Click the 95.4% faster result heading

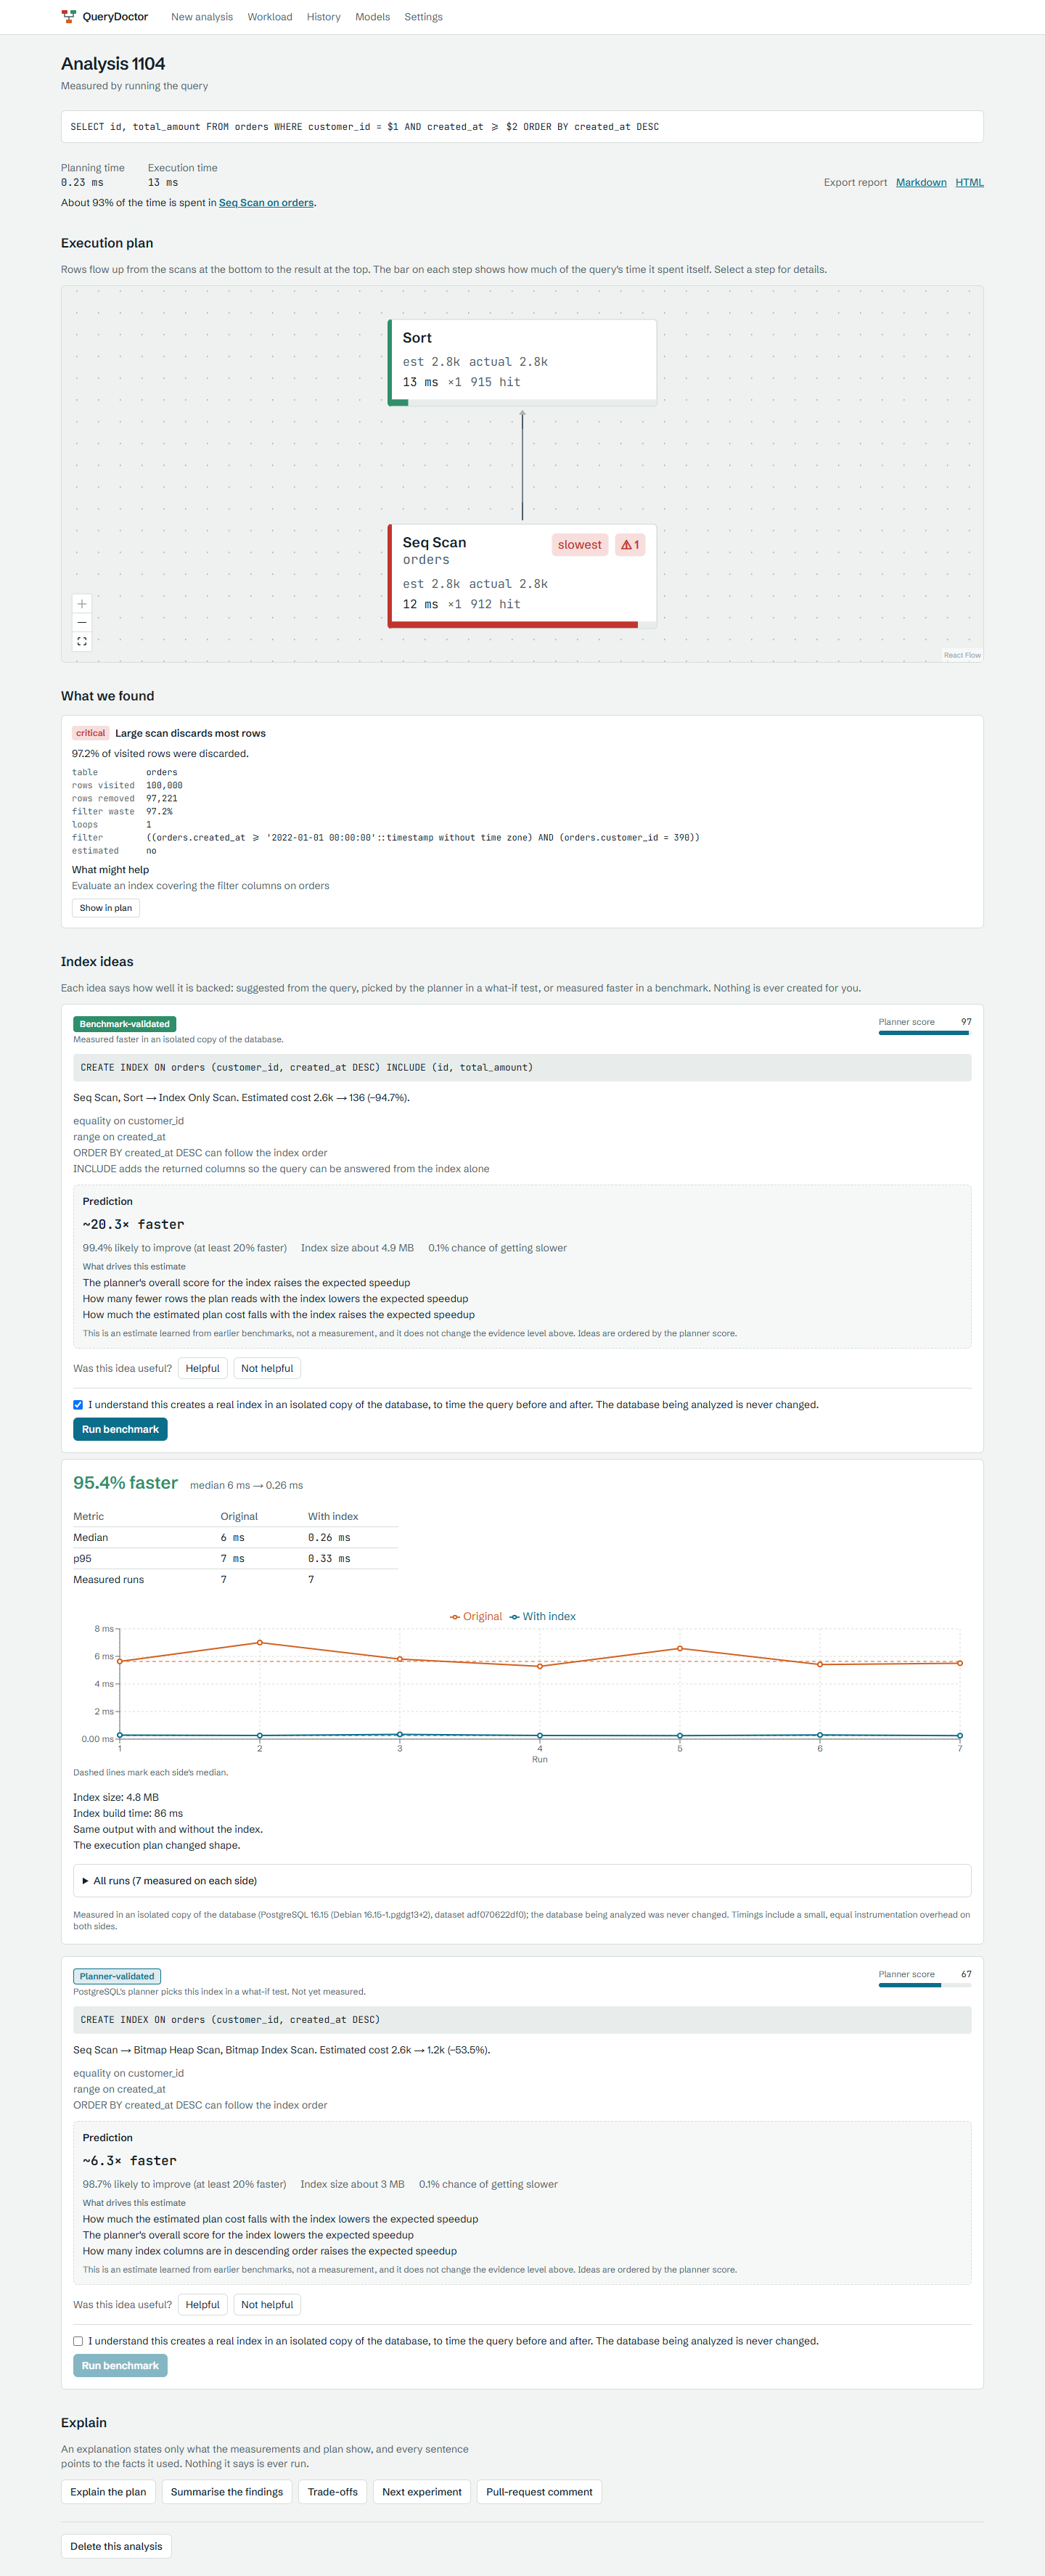tap(125, 1483)
